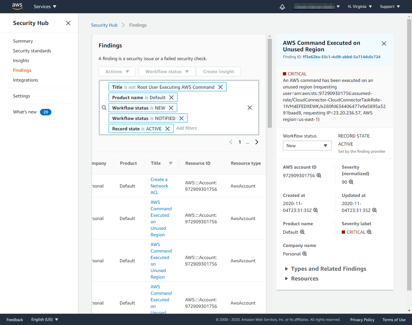The height and width of the screenshot is (325, 412).
Task: Open the Workflow status dropdown button
Action: pyautogui.click(x=167, y=71)
